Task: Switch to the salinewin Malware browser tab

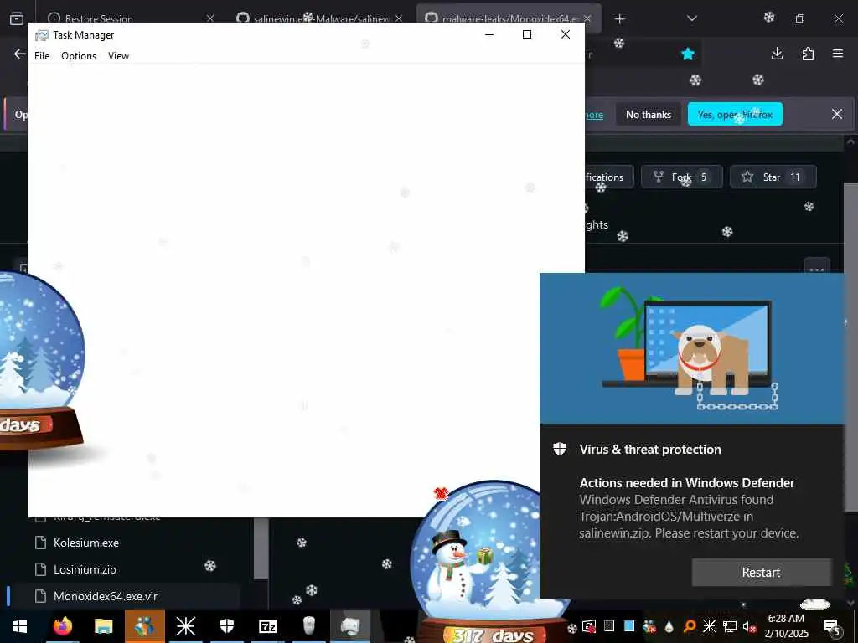Action: [x=322, y=18]
